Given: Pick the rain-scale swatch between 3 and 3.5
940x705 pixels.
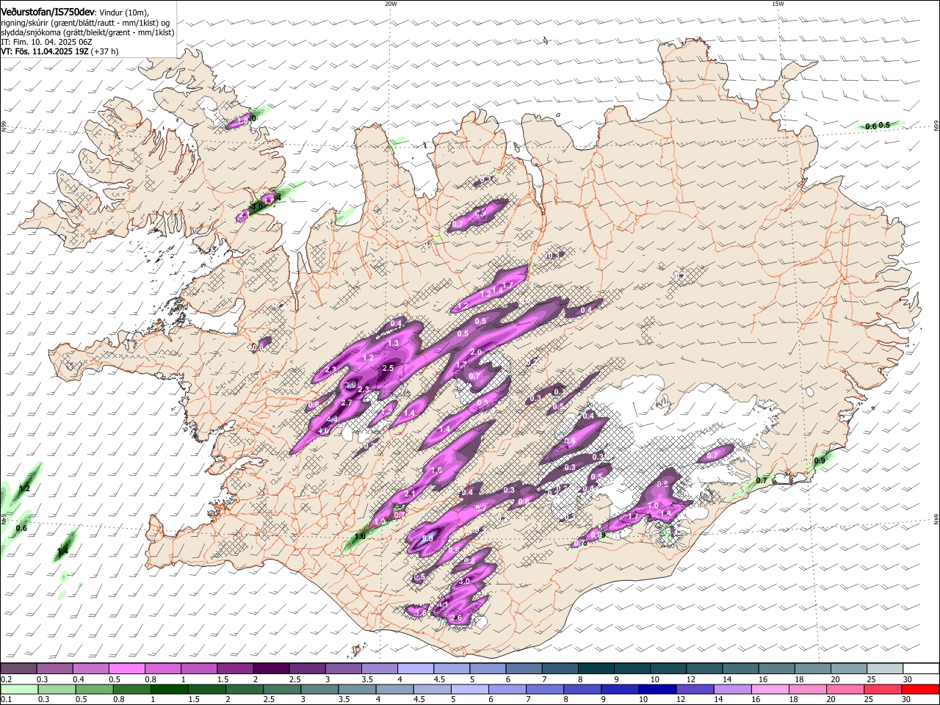Looking at the screenshot, I should [320, 689].
